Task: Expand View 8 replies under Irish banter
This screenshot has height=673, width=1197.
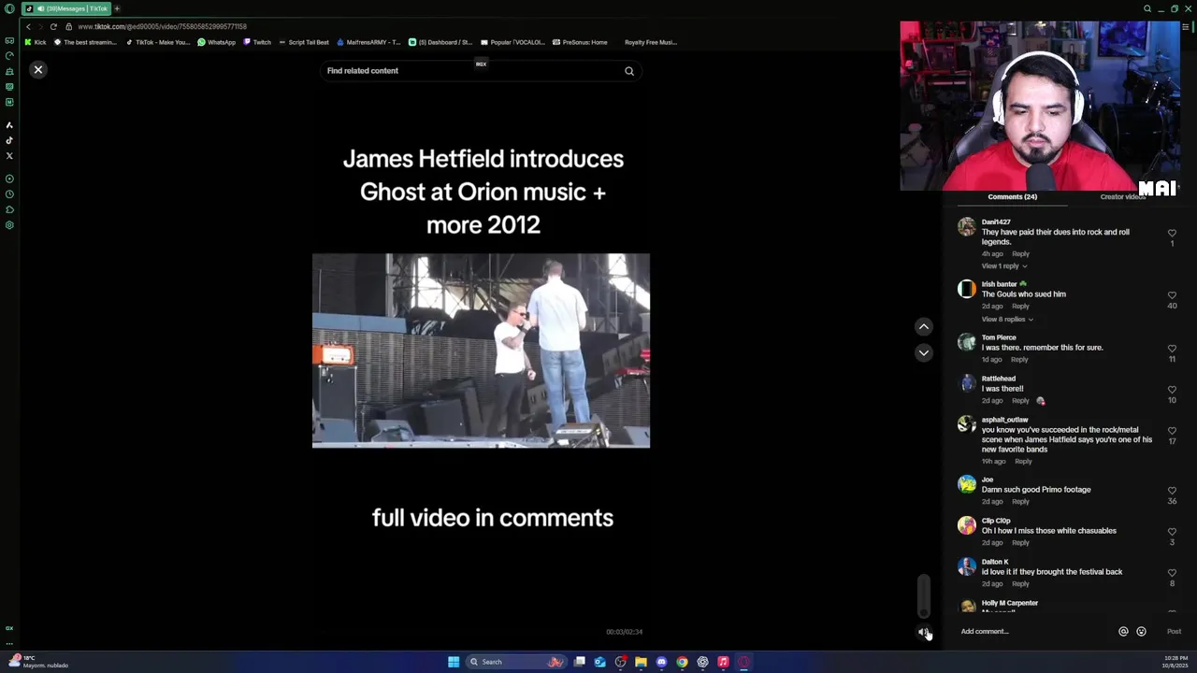Action: [1007, 320]
